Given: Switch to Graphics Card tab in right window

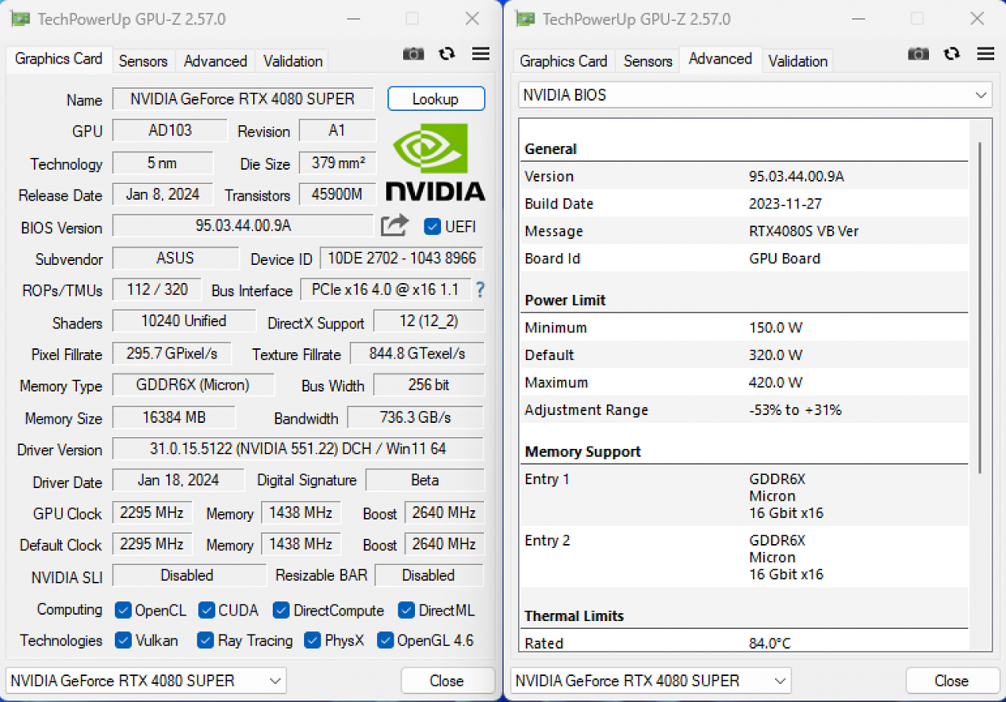Looking at the screenshot, I should click(x=564, y=61).
